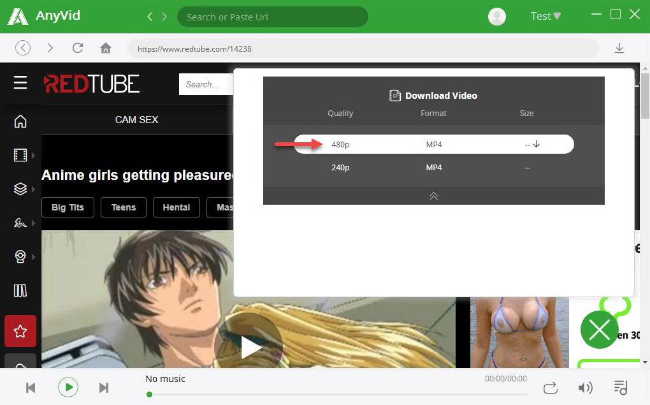Select the Teens tag
The image size is (650, 405).
tap(124, 207)
